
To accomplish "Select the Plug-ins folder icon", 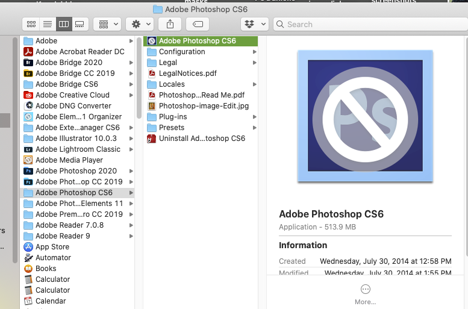I will pos(152,117).
